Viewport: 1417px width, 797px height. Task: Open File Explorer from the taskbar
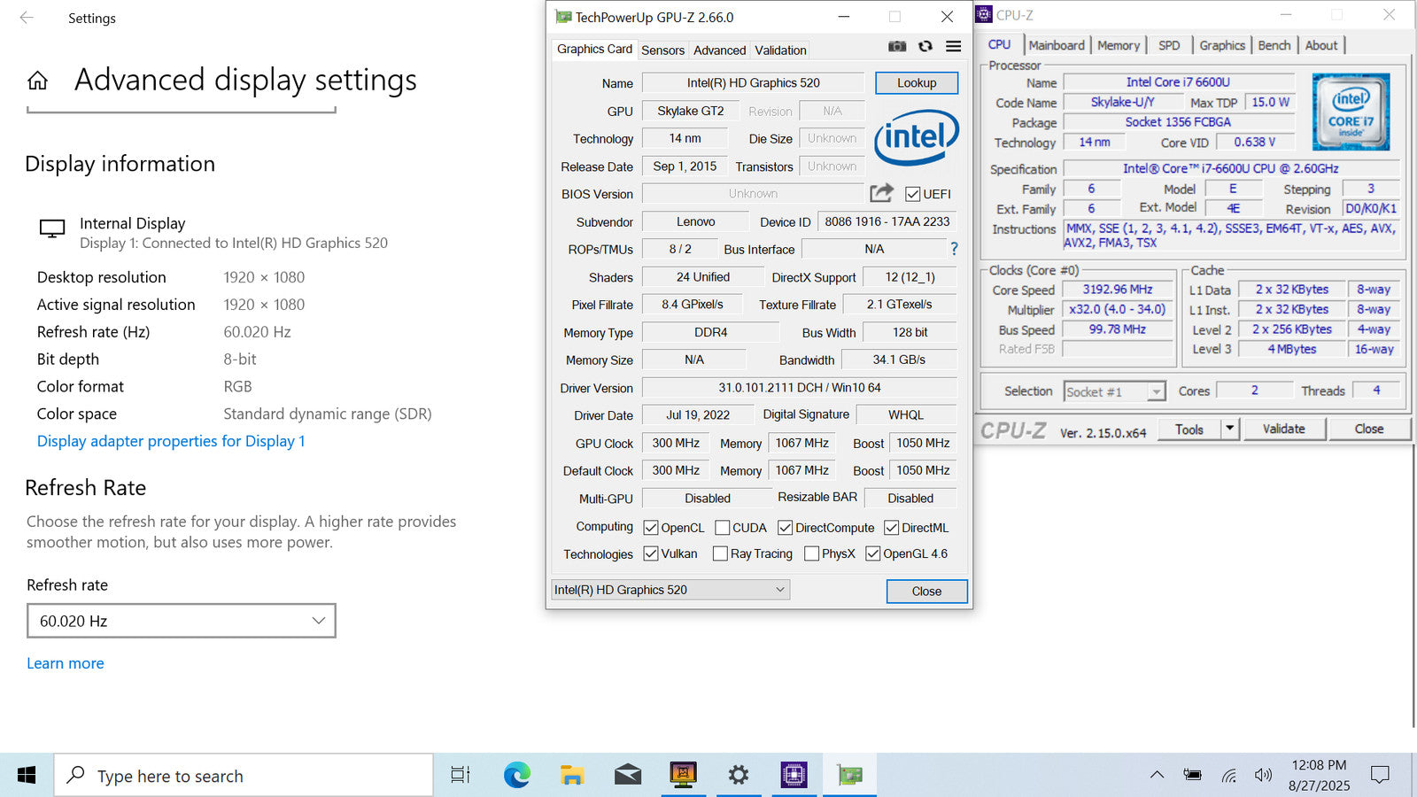pyautogui.click(x=572, y=776)
